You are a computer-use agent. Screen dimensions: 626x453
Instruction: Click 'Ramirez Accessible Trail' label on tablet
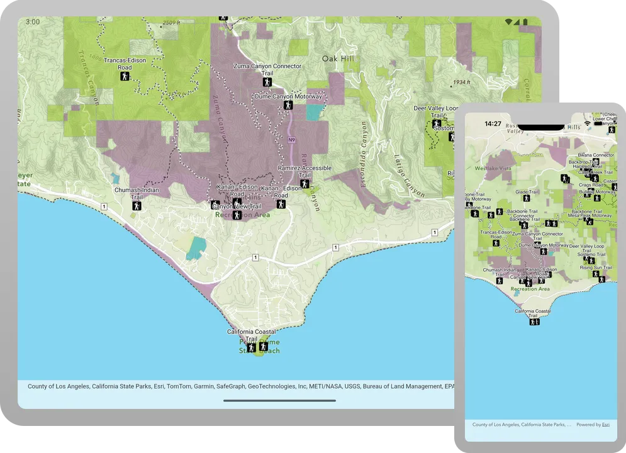[305, 172]
